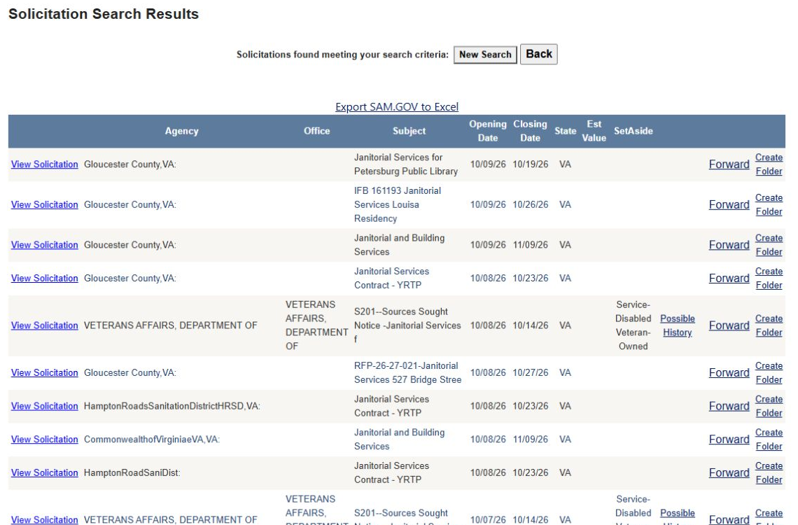View Gloucester County Janitorial and Building Services solicitation
798x525 pixels.
[45, 245]
